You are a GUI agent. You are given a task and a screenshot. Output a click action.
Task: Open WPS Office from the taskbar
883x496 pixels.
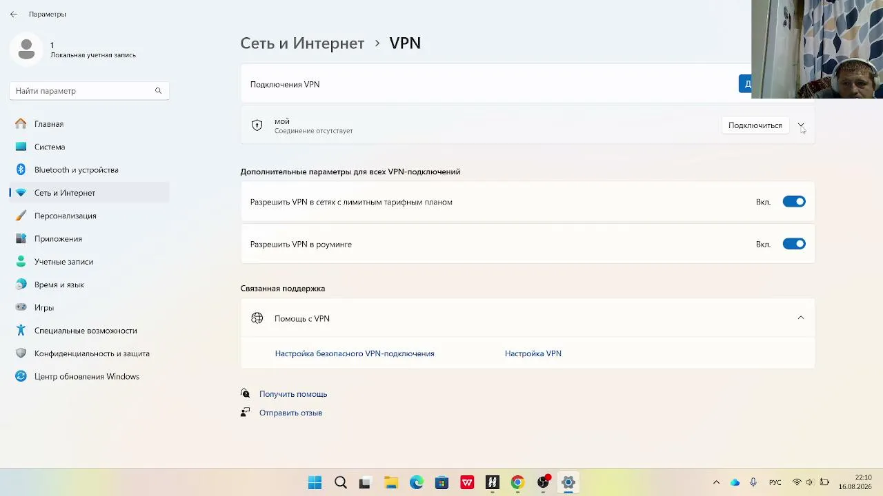(467, 482)
